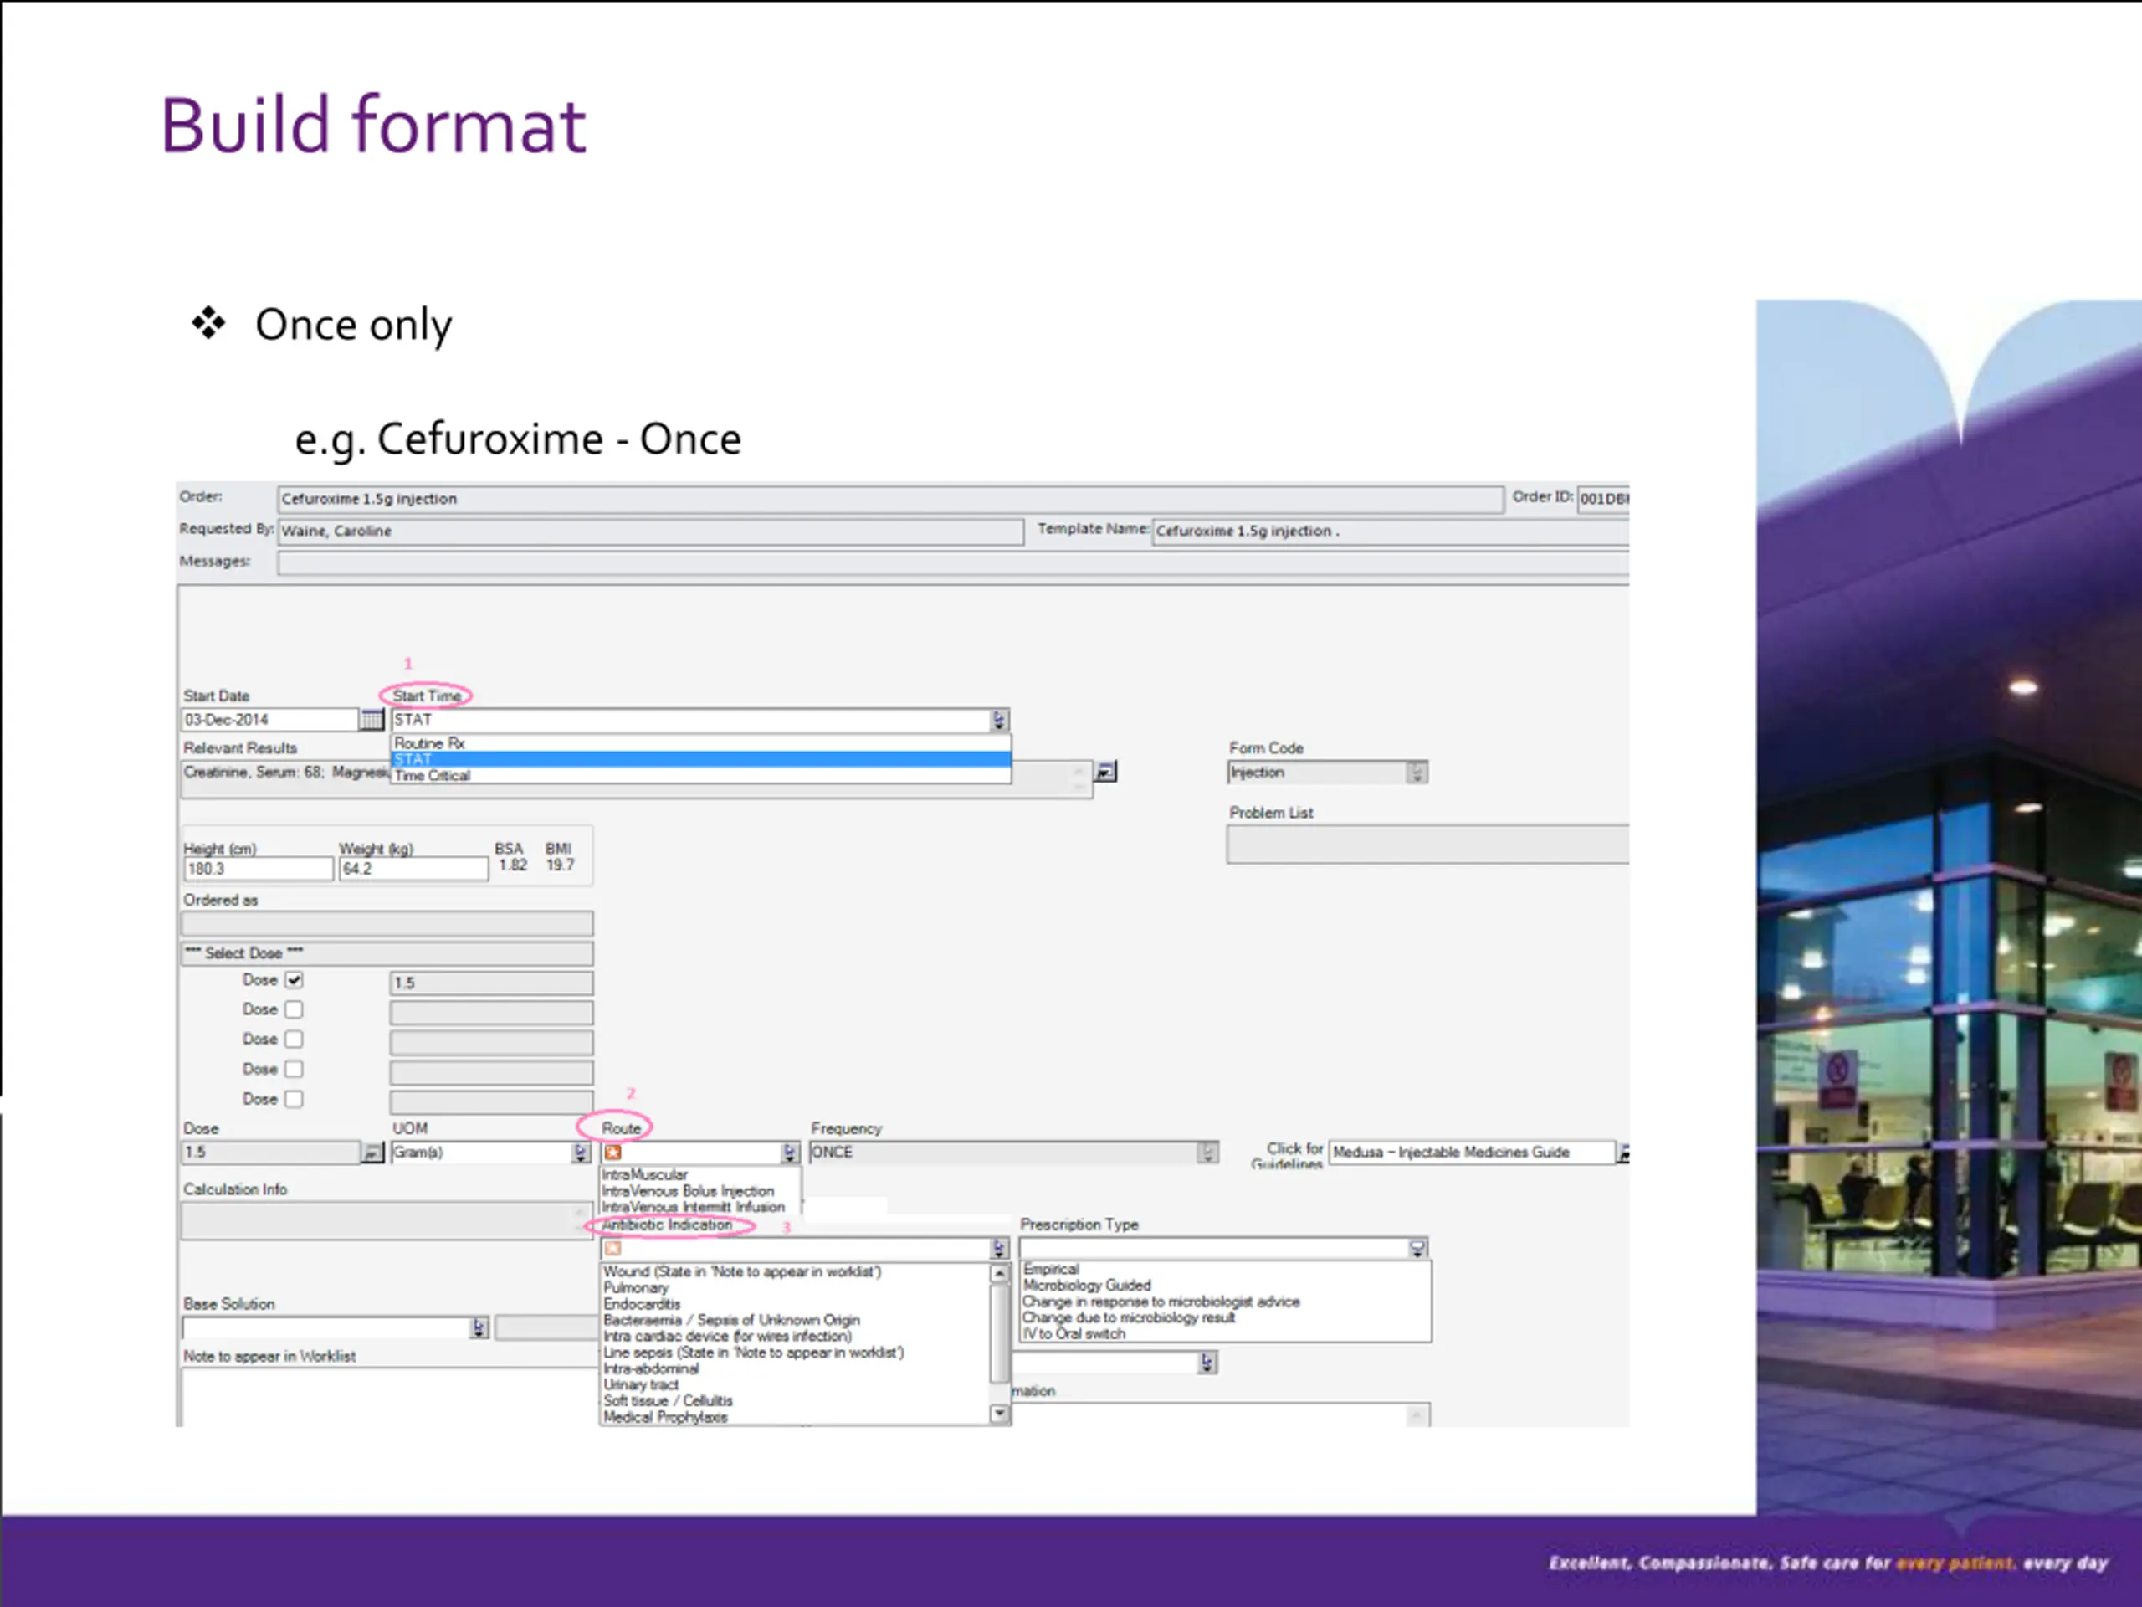The height and width of the screenshot is (1607, 2142).
Task: Select Empirical prescription type
Action: [x=1225, y=1269]
